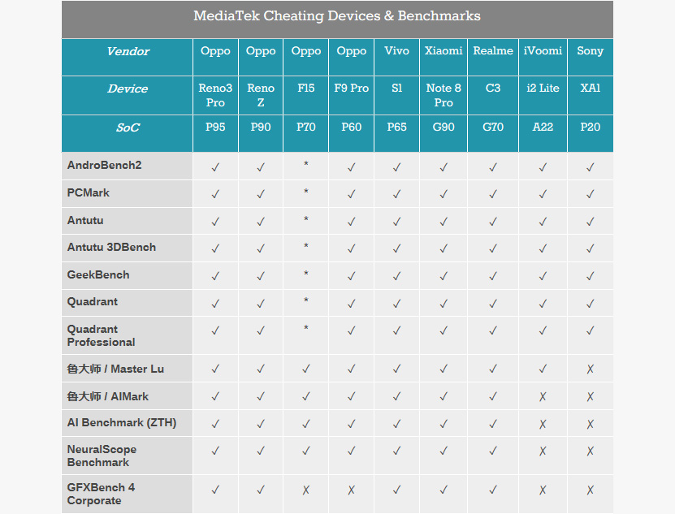Click the NeuralScope Benchmark row label
675x514 pixels.
tap(102, 456)
